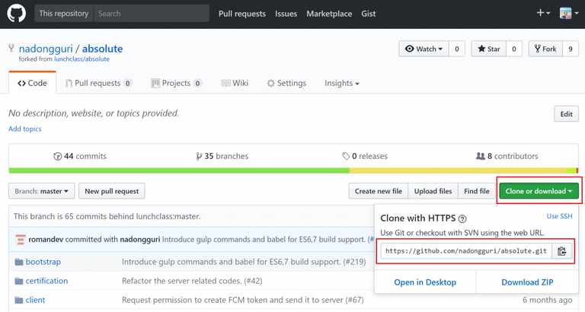Open the plus create-new menu
This screenshot has width=585, height=312.
(x=543, y=14)
